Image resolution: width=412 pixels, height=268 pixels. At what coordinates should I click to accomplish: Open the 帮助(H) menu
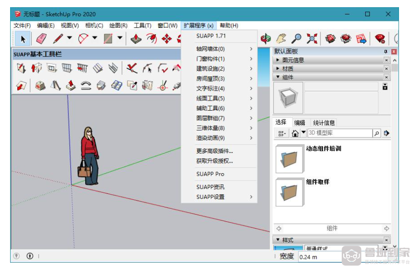[229, 26]
